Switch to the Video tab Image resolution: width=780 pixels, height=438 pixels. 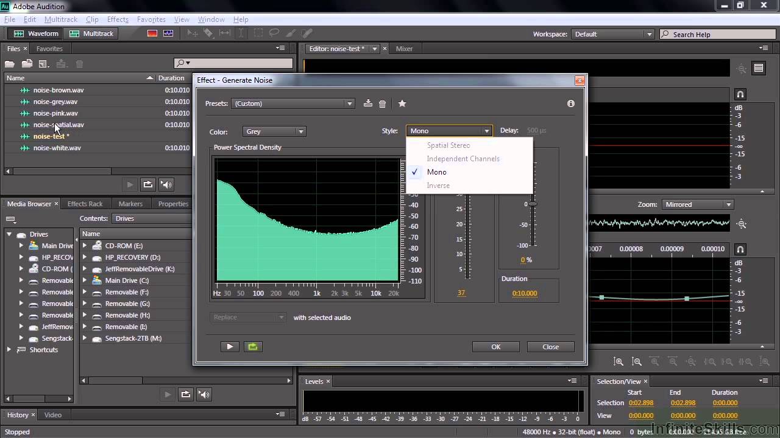tap(53, 415)
